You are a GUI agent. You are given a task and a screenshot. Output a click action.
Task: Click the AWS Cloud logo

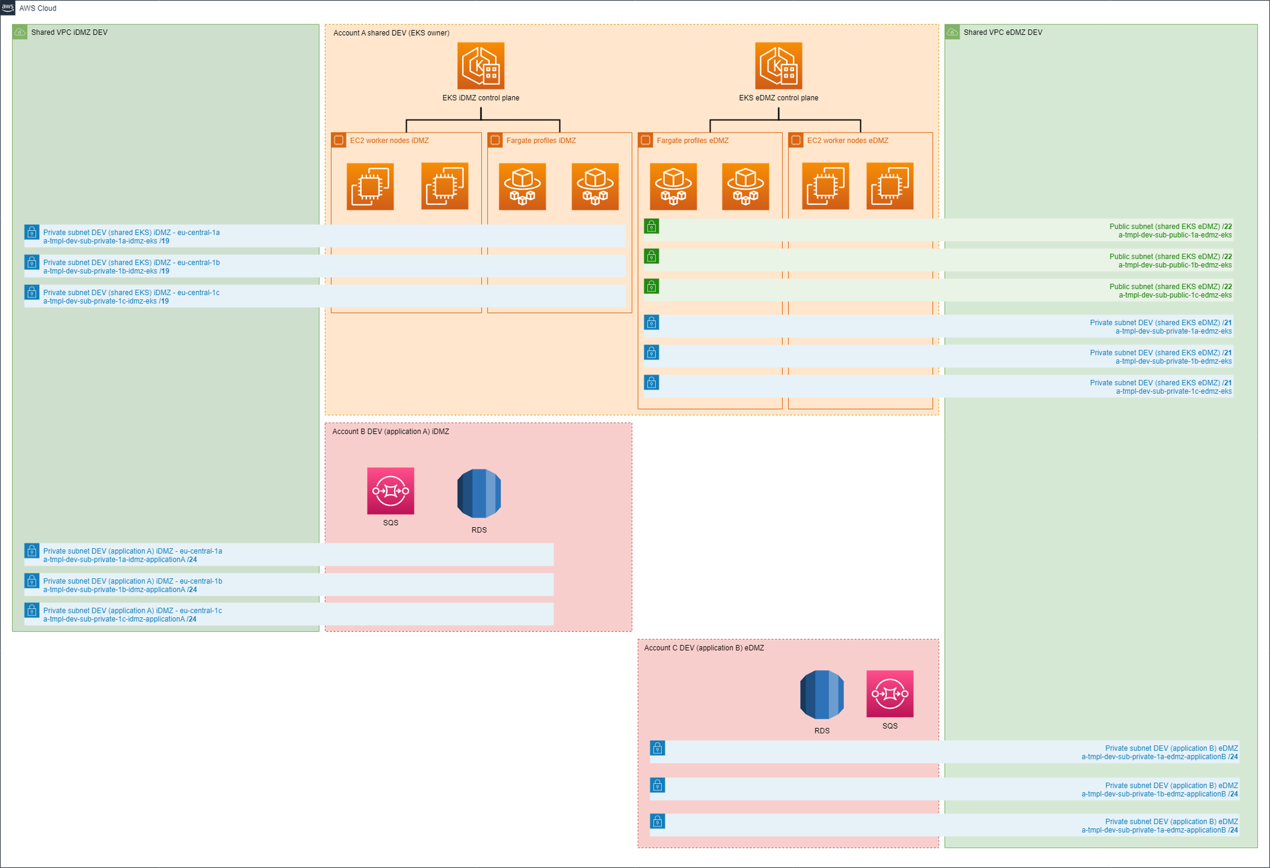[8, 7]
